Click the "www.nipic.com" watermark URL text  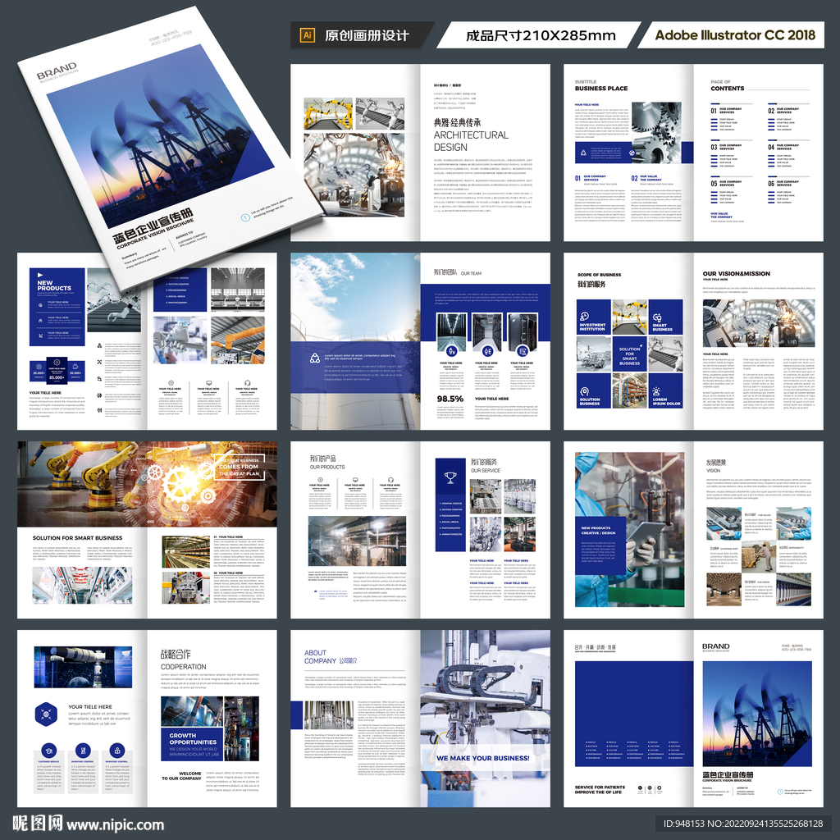115,824
